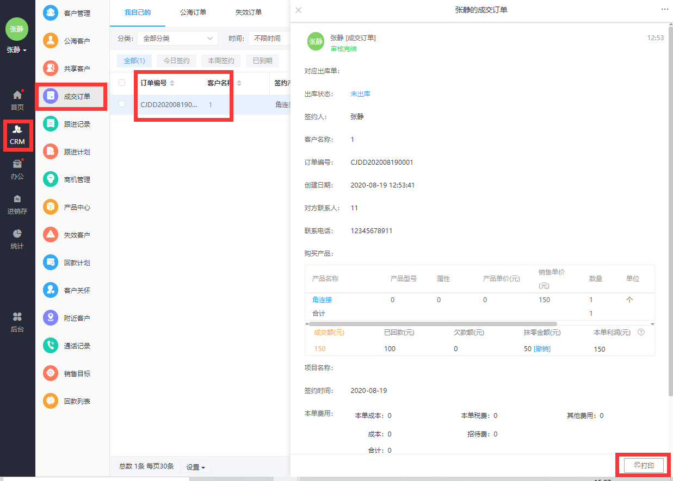Click the phone number 12345678911

pyautogui.click(x=372, y=231)
